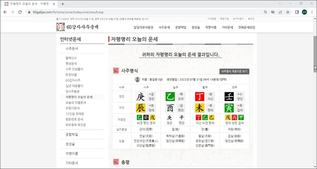317x169 pixels.
Task: Click the black 壬 tile in 천간 row
Action: (229, 97)
